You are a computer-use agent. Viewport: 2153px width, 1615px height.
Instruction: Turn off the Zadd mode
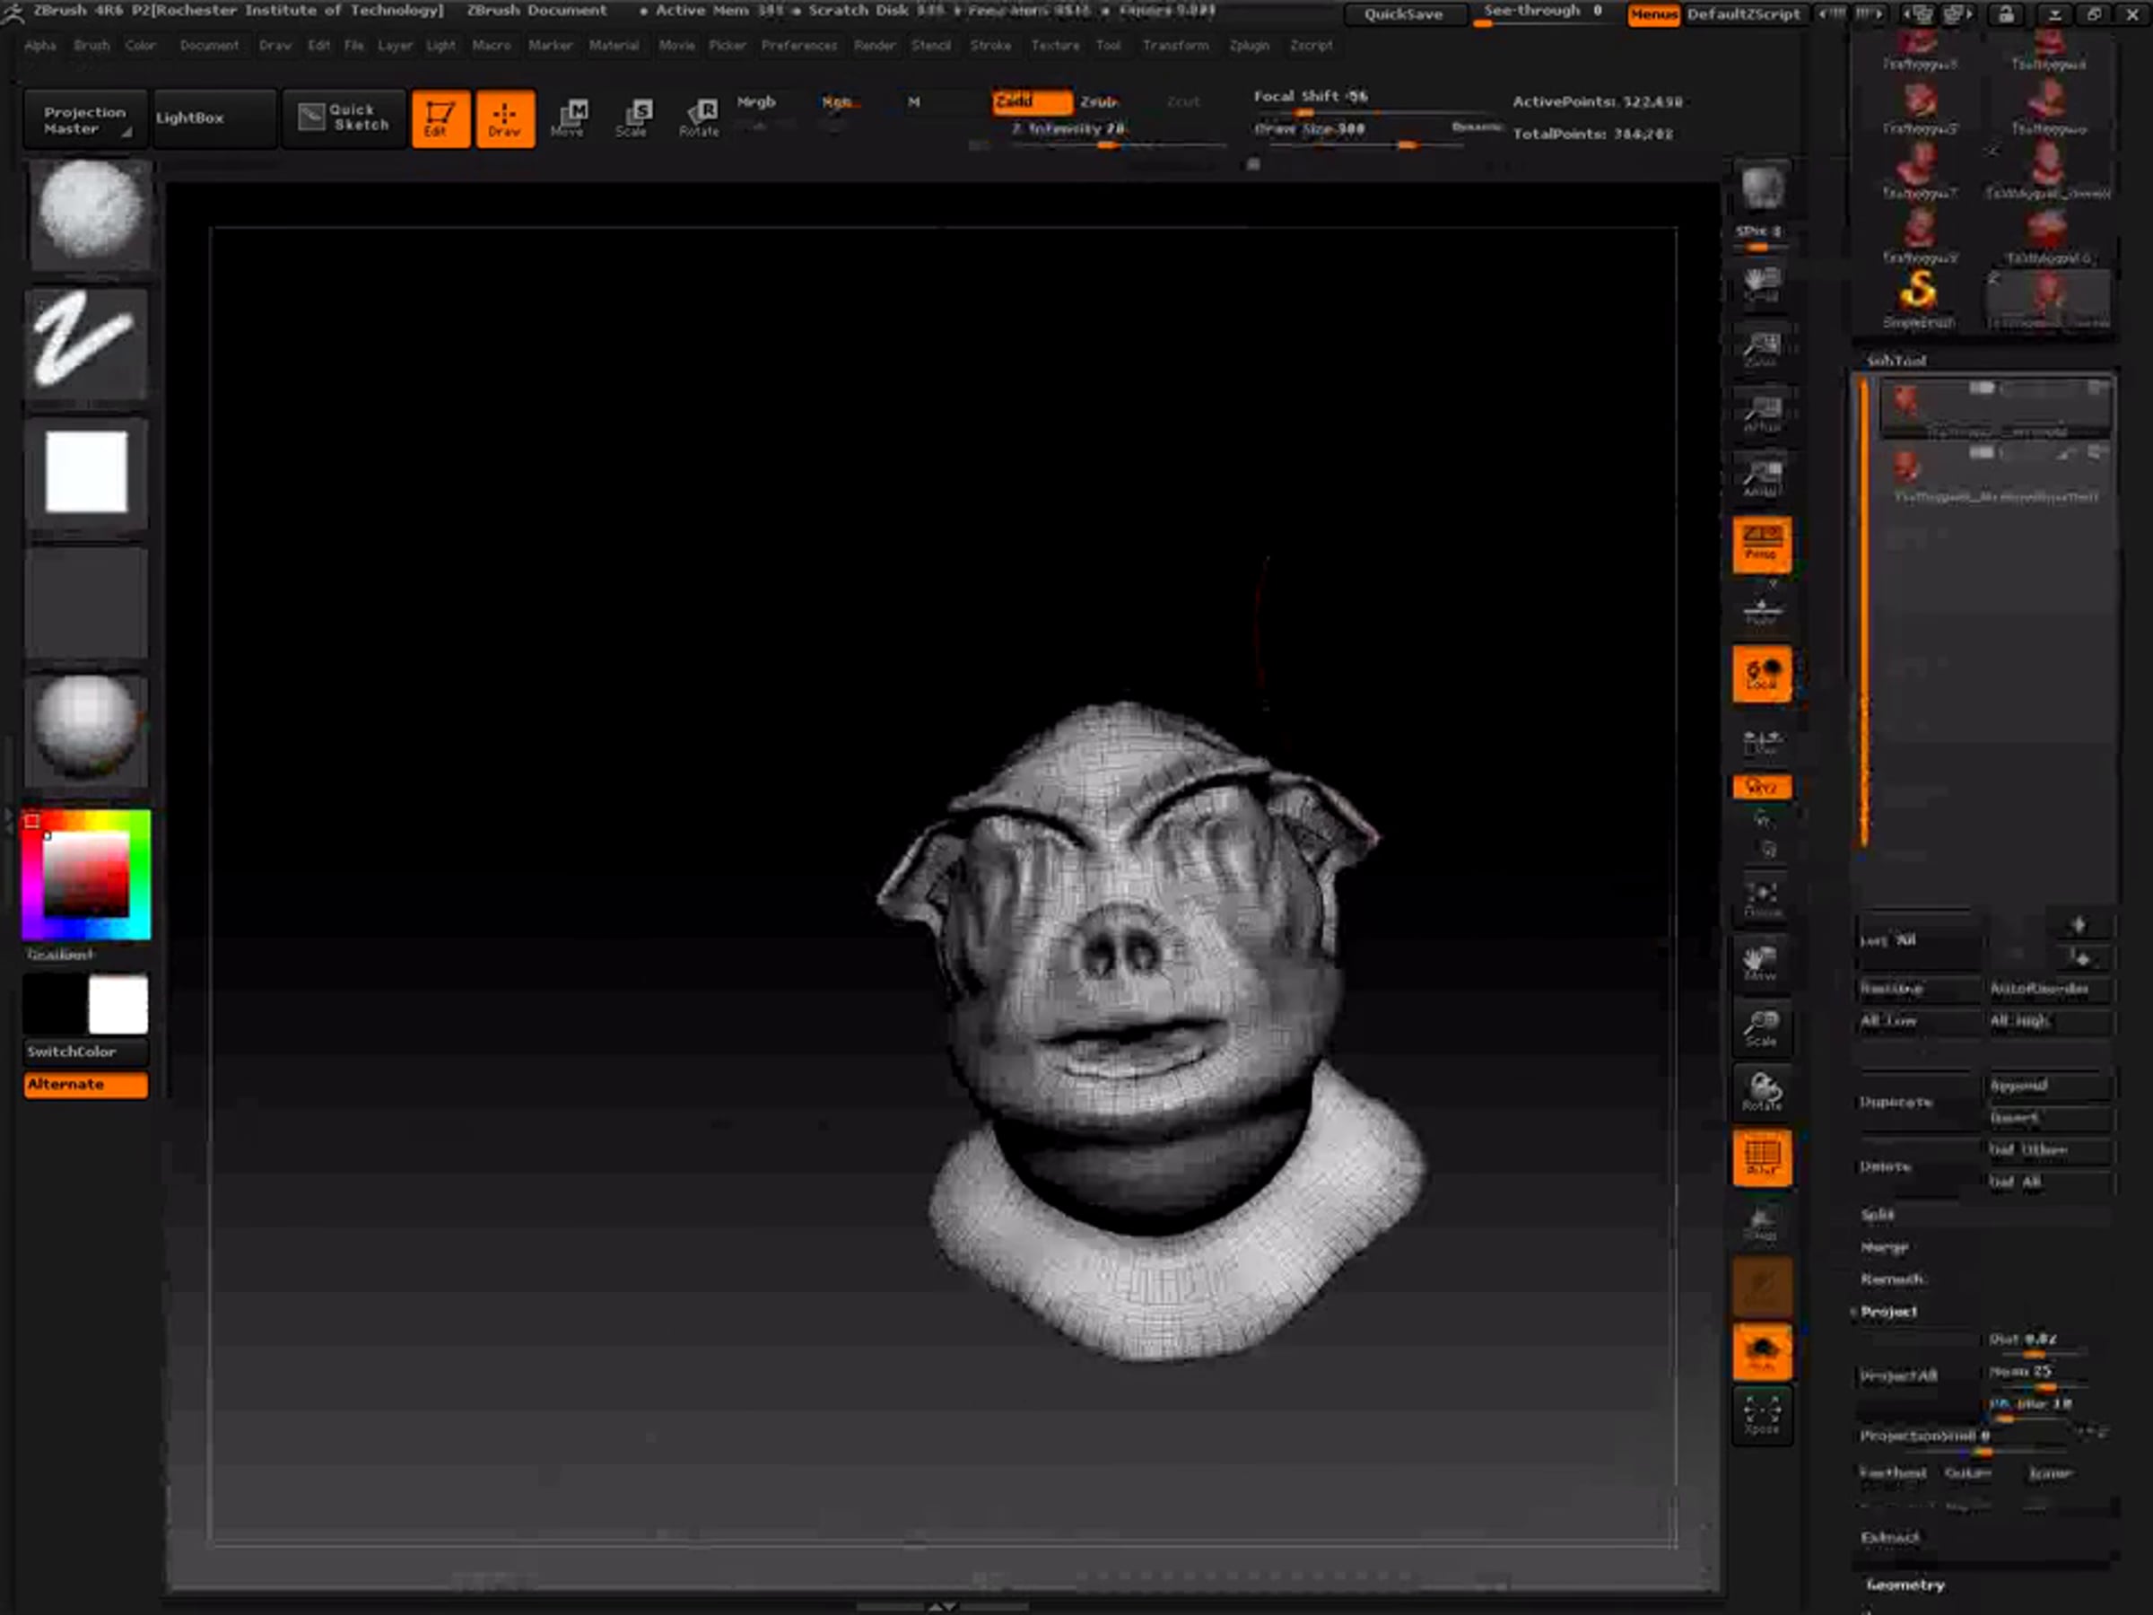coord(1031,101)
